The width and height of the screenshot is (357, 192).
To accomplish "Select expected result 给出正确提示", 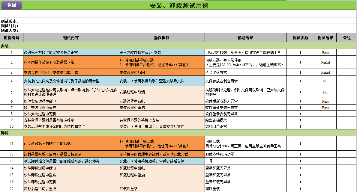I will (x=245, y=120).
